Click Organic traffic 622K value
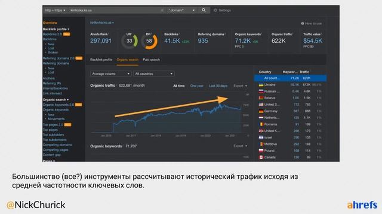This screenshot has width=382, height=214. coord(279,41)
